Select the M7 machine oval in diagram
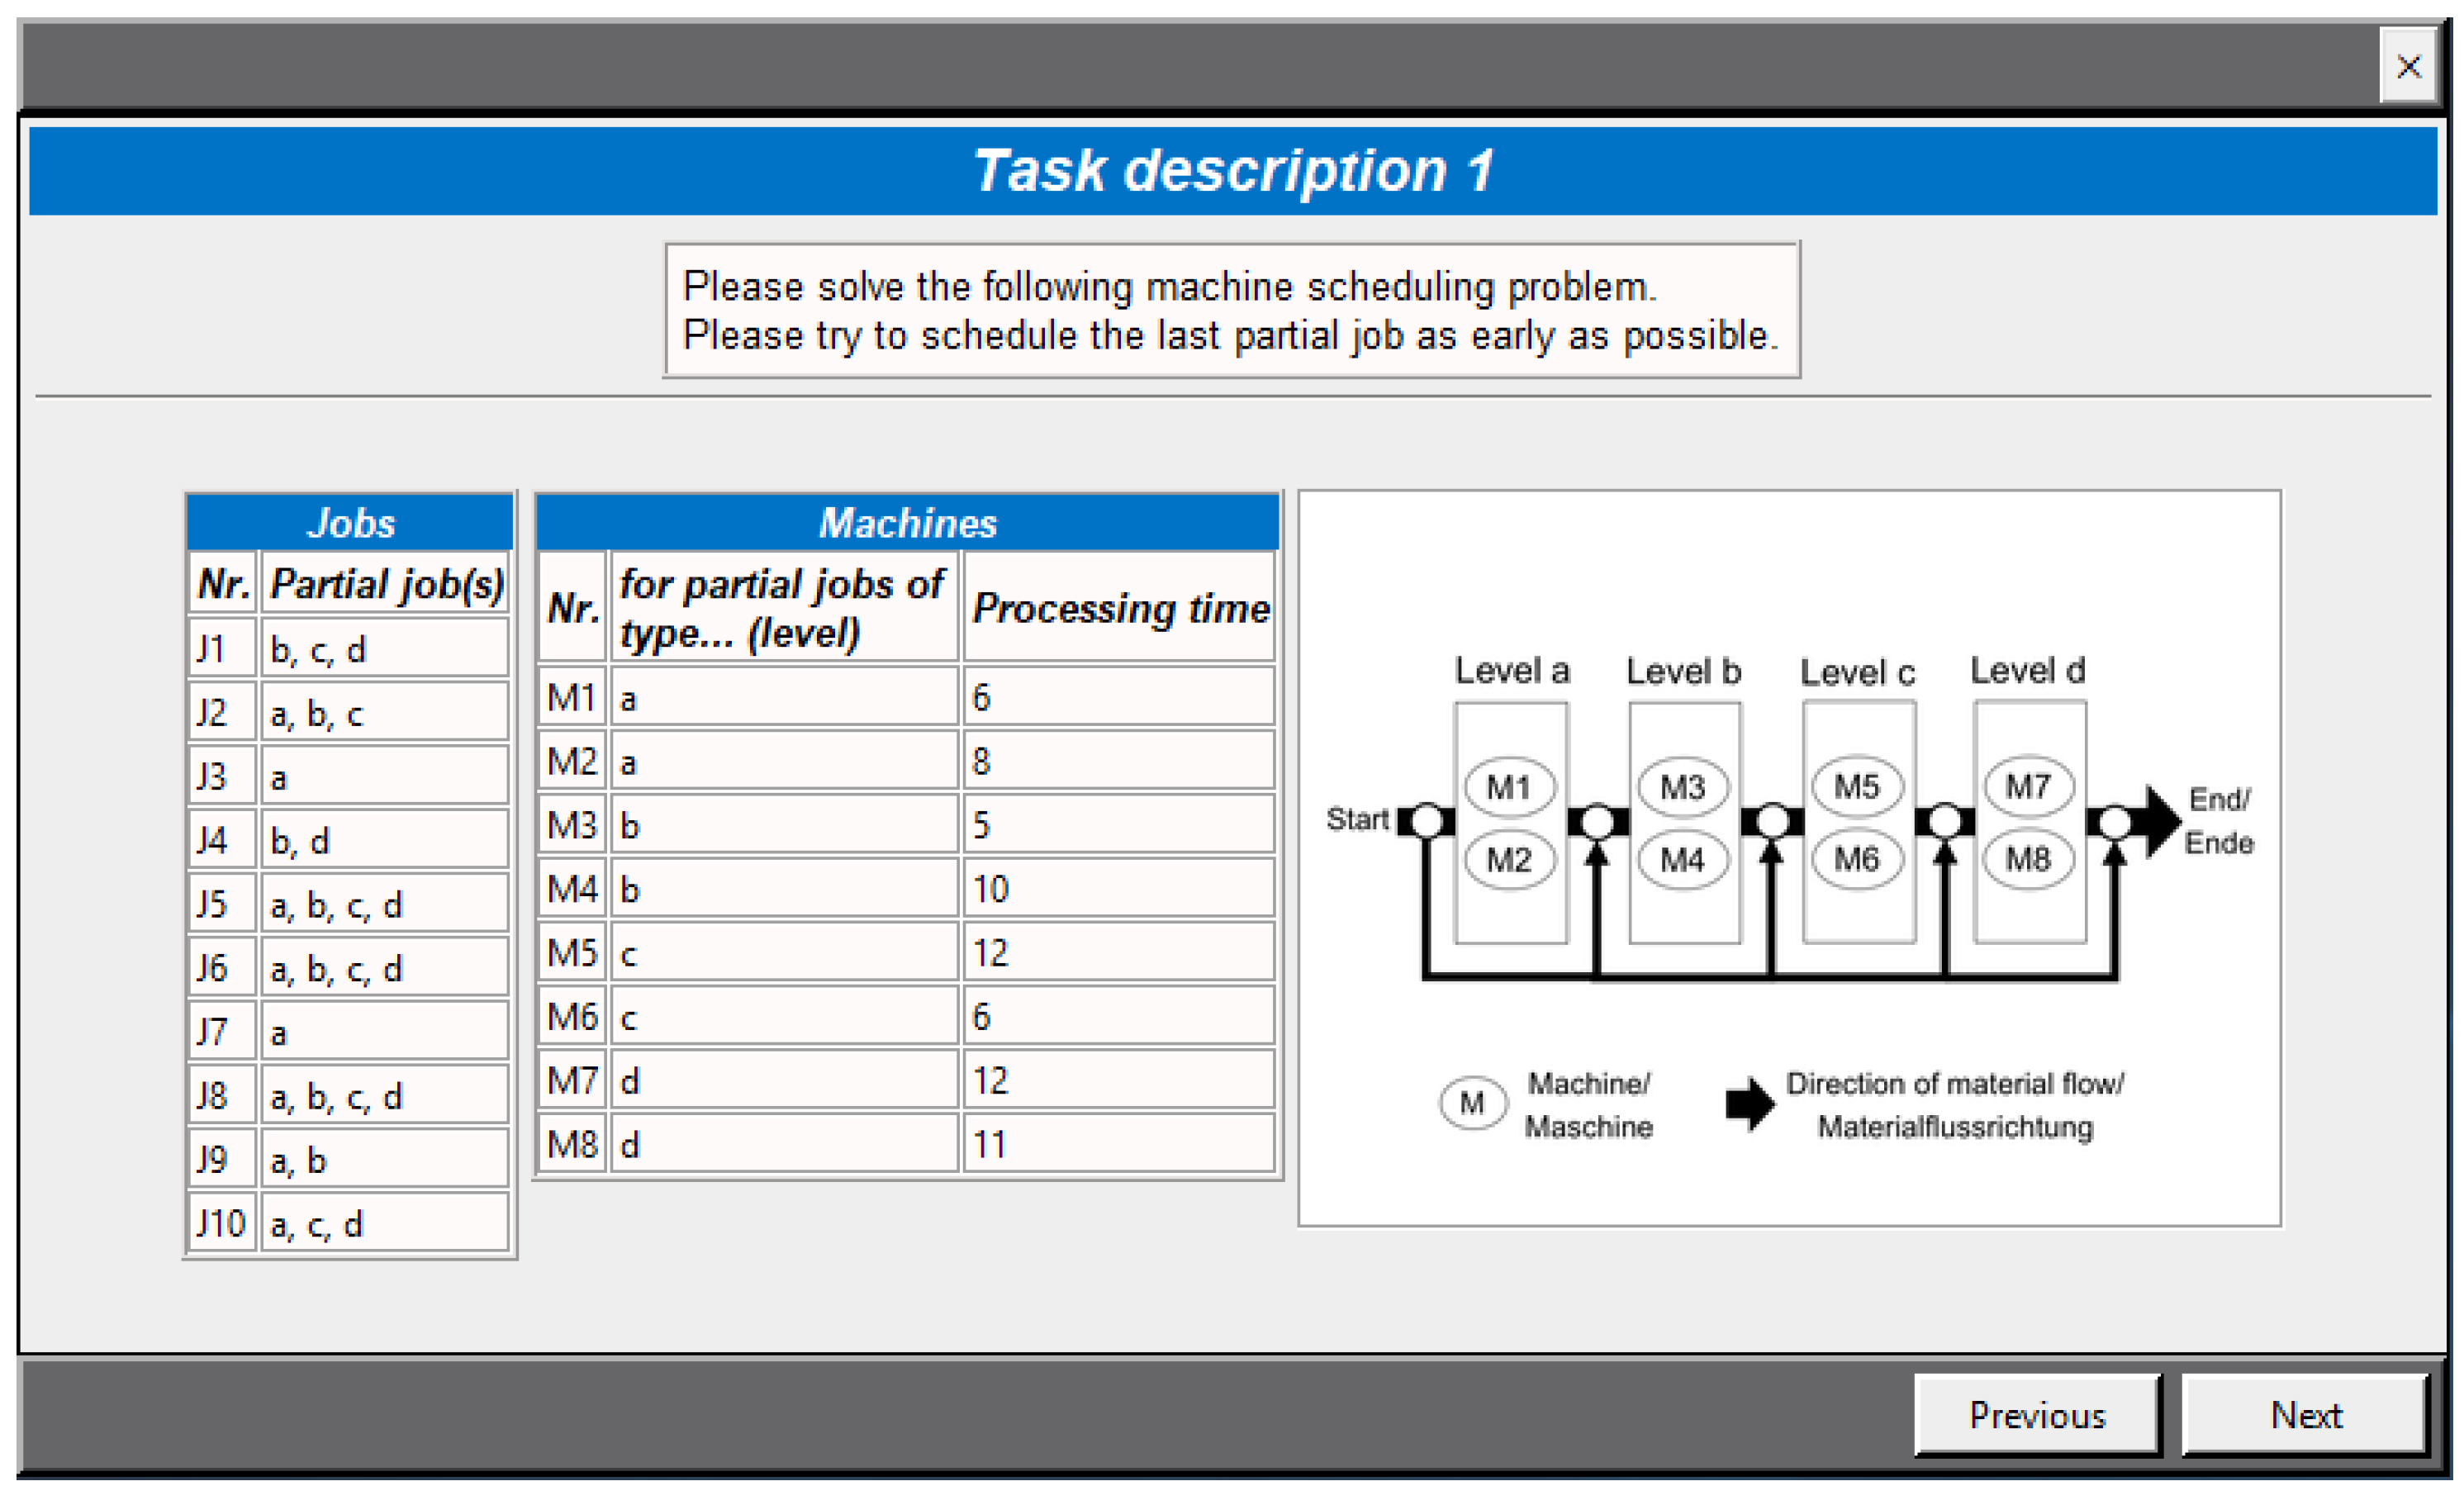This screenshot has height=1505, width=2464. pos(2029,786)
